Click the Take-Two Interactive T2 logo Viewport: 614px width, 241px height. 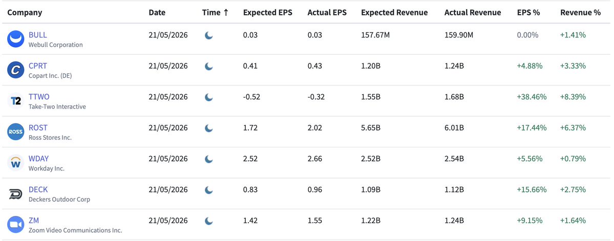[x=16, y=101]
